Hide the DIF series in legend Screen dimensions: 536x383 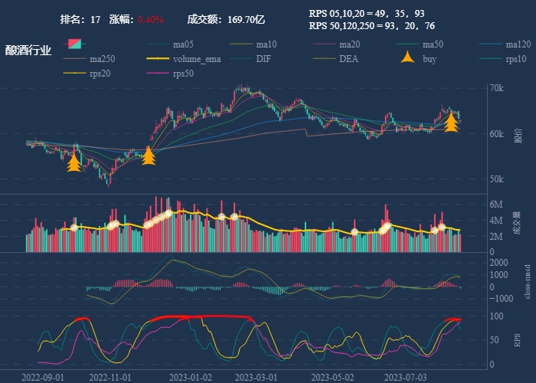263,59
